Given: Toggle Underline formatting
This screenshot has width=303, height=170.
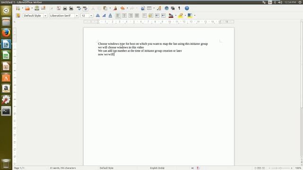Looking at the screenshot, I should click(110, 16).
